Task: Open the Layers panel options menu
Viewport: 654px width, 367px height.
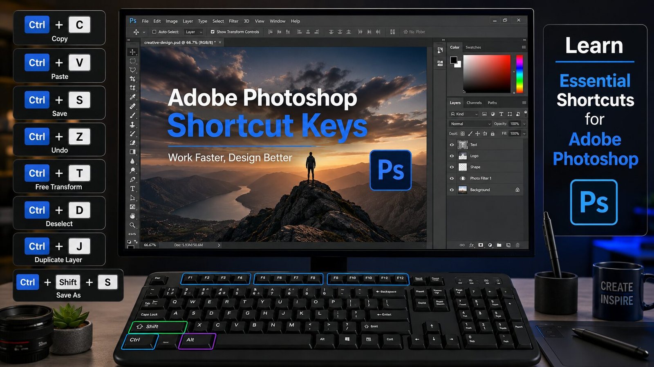Action: click(x=524, y=103)
